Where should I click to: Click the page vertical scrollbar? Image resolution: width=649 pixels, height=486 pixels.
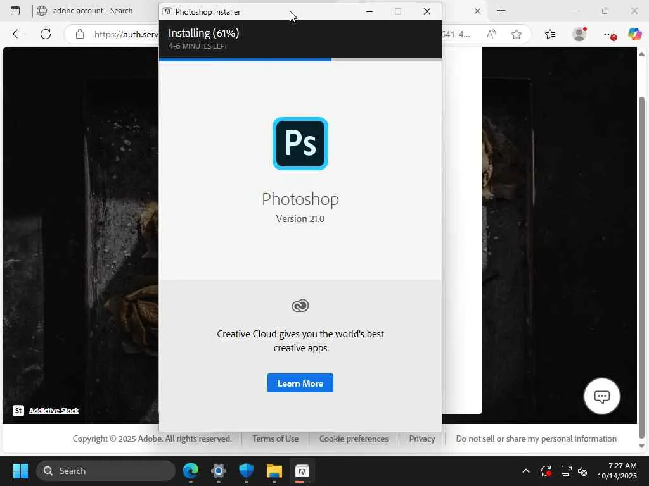click(641, 267)
